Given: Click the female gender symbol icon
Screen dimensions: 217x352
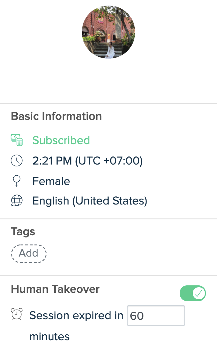Looking at the screenshot, I should point(17,181).
